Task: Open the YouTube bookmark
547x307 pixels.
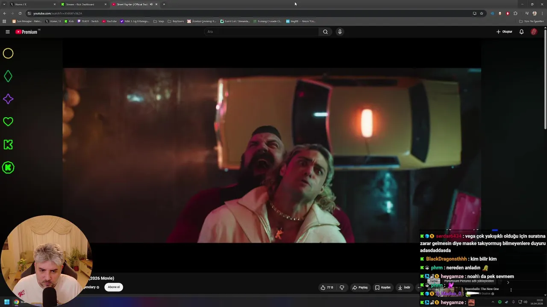Action: (109, 21)
